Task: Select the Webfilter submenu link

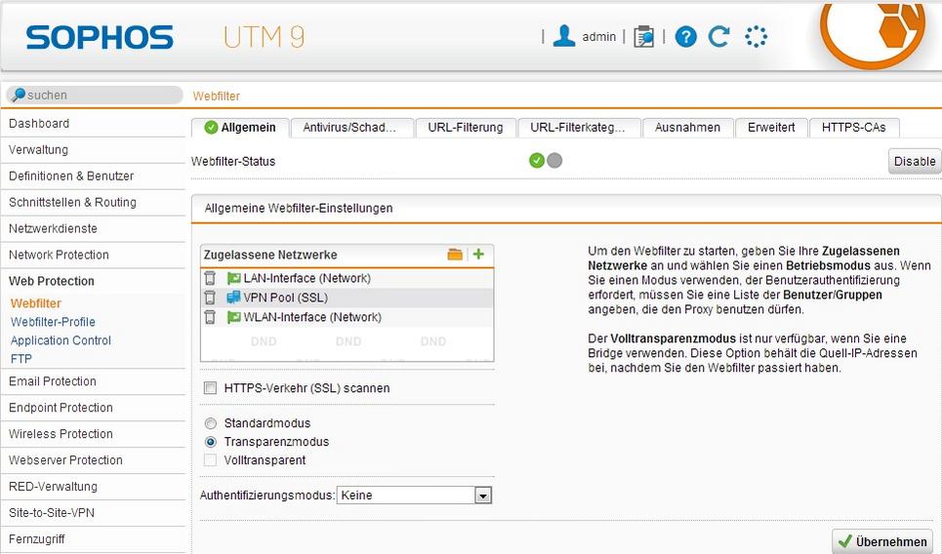Action: (x=36, y=303)
